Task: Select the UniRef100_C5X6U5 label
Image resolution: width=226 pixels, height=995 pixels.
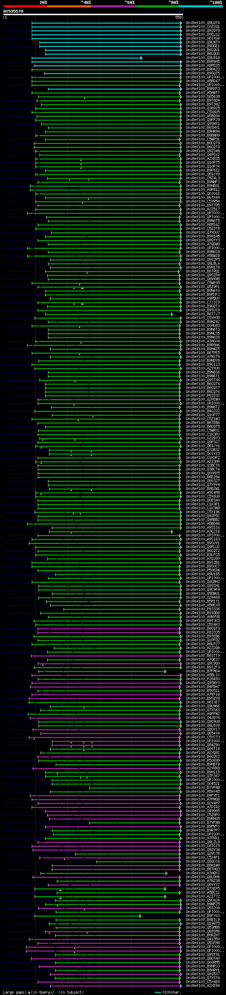Action: tap(202, 112)
